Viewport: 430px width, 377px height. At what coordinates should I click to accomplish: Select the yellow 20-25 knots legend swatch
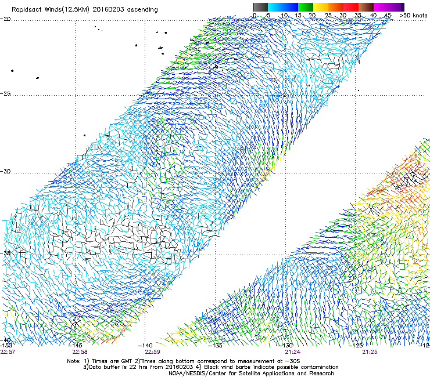tap(321, 7)
